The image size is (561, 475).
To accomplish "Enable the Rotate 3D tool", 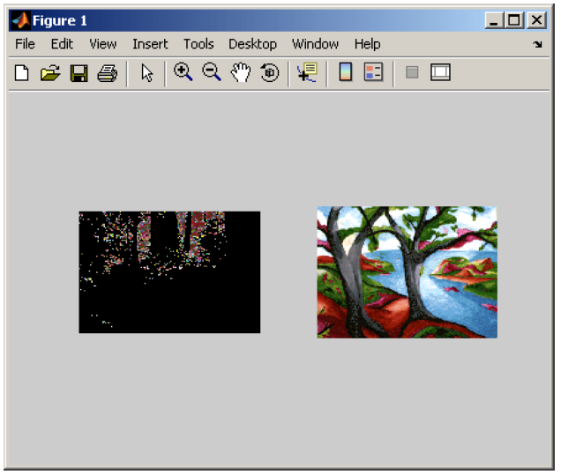I will click(269, 72).
